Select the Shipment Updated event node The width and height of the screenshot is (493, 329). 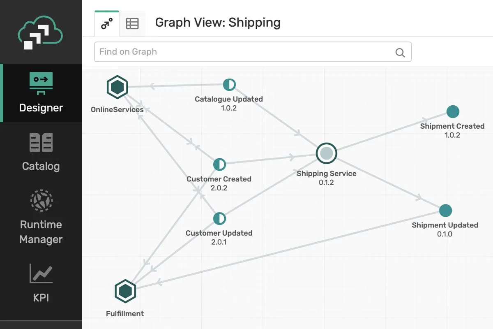click(x=445, y=211)
